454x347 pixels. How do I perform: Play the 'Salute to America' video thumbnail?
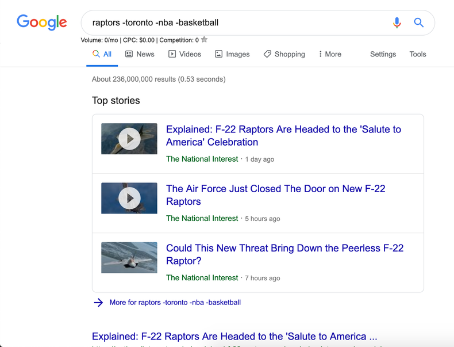tap(129, 139)
